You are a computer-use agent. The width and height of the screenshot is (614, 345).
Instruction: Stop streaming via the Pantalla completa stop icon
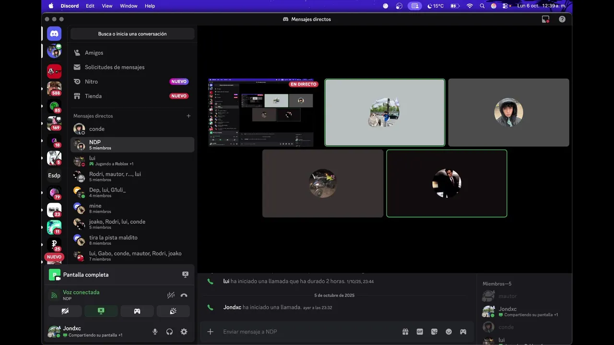click(x=185, y=275)
